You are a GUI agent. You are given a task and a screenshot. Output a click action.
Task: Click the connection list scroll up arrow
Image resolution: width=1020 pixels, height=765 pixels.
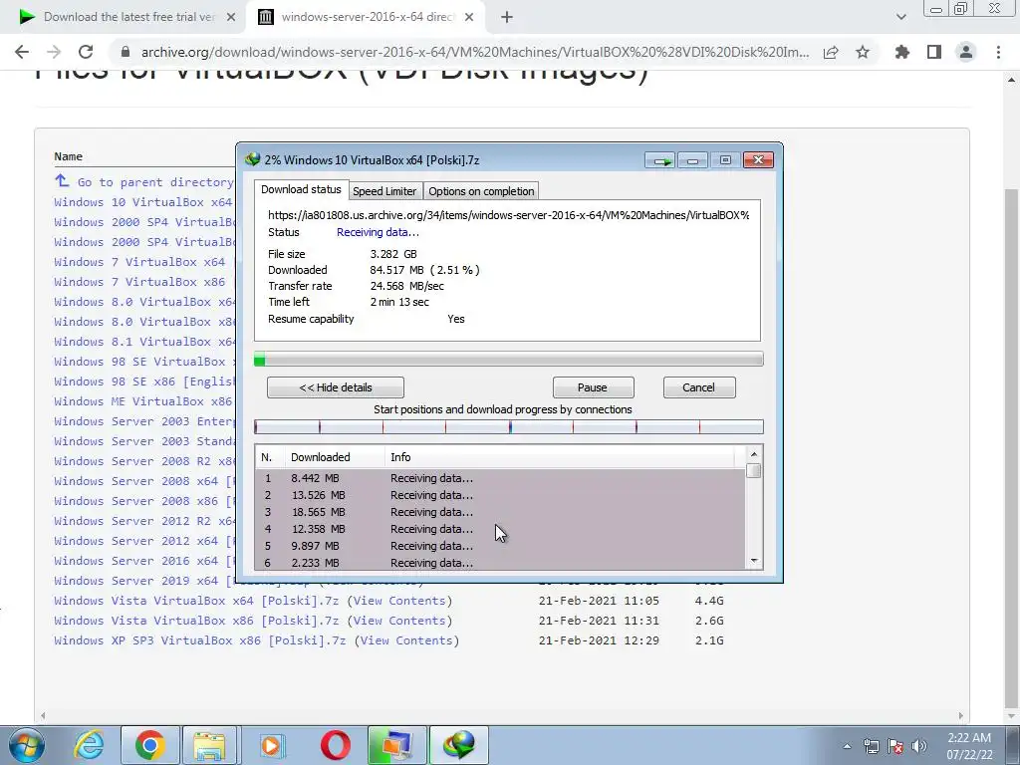[754, 454]
